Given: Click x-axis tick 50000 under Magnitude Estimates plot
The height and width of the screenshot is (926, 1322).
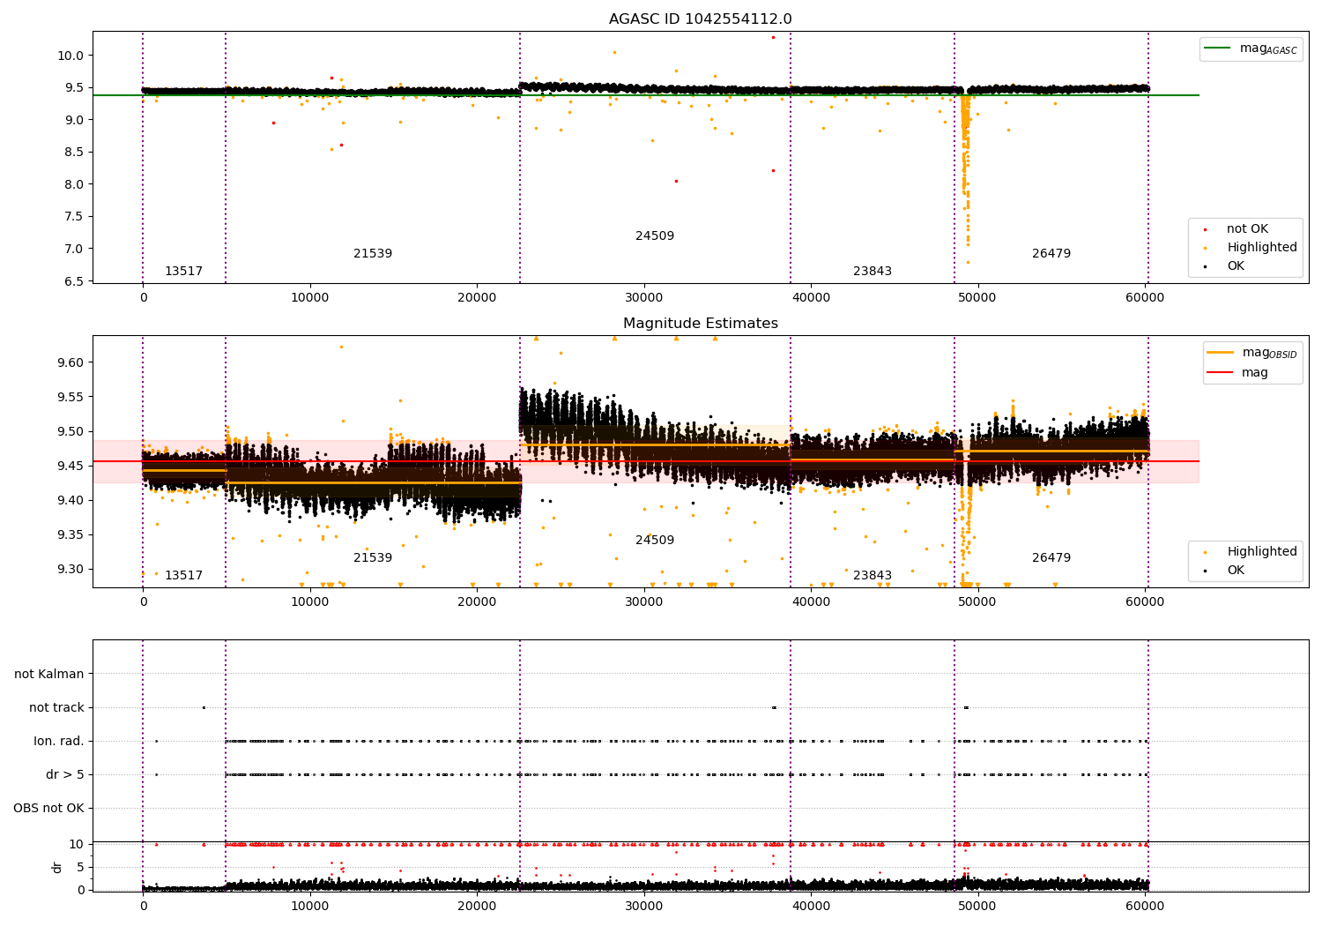Looking at the screenshot, I should point(977,602).
